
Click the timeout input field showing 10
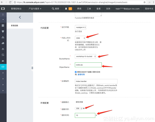pos(85,115)
